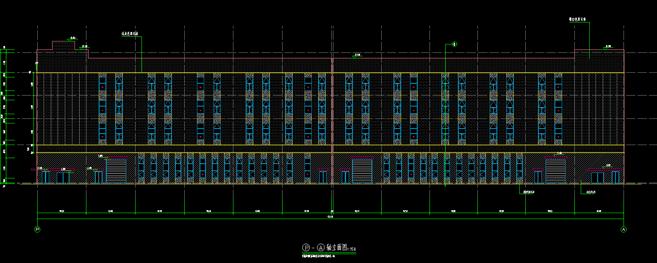Screen dimensions: 657x263
Task: Select the green circular marker above the roof
Action: click(455, 44)
